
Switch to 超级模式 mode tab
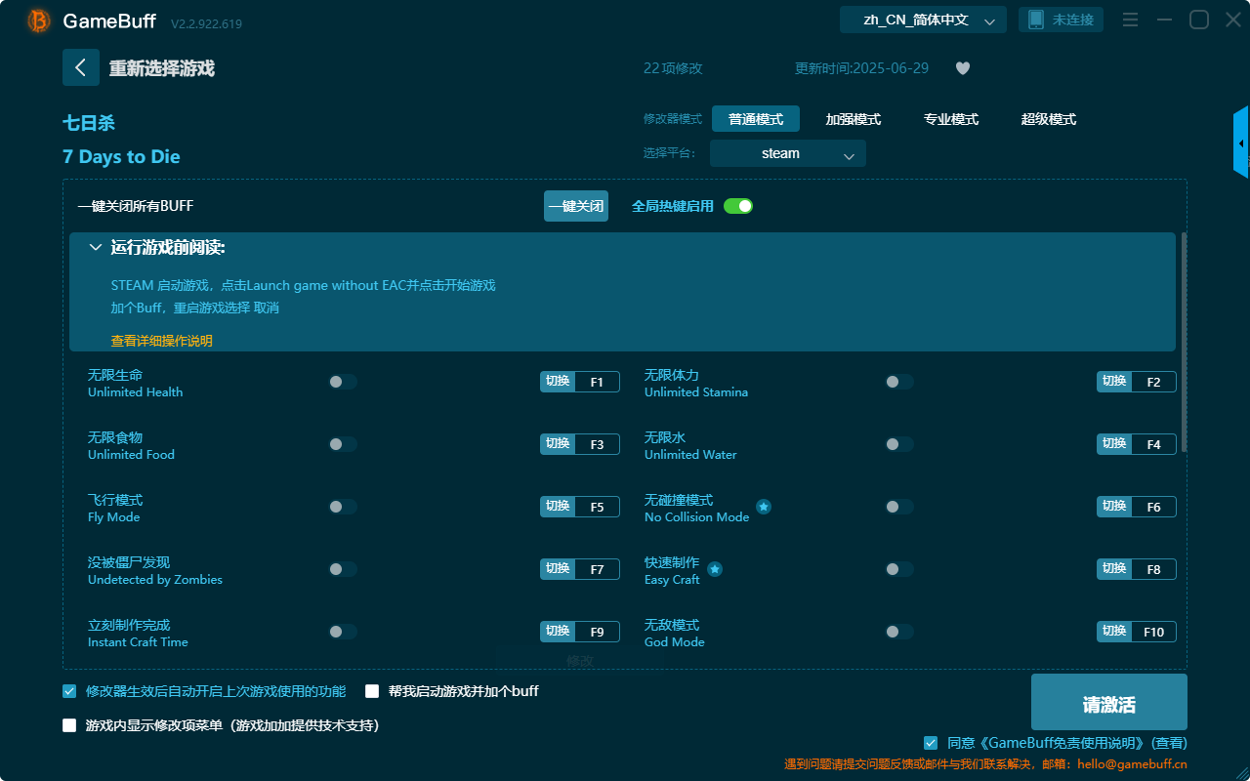pos(1050,119)
